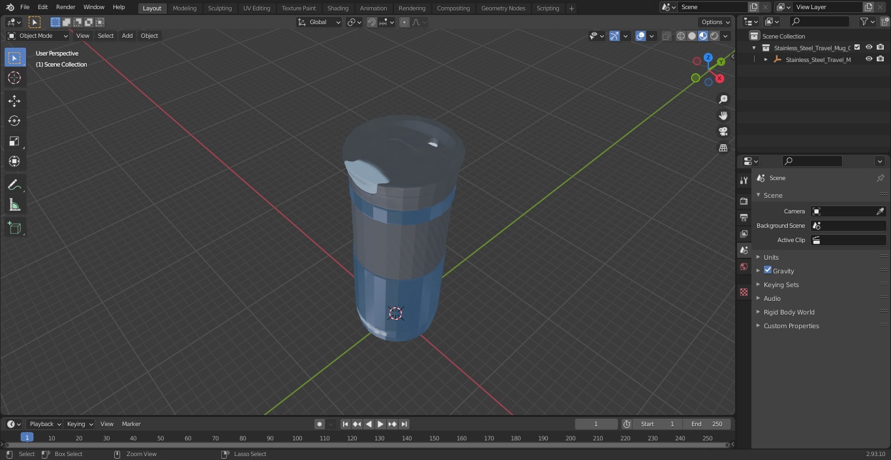
Task: Toggle proportional editing button
Action: (x=404, y=22)
